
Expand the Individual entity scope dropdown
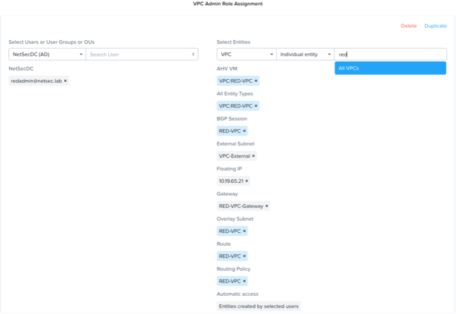coord(305,54)
